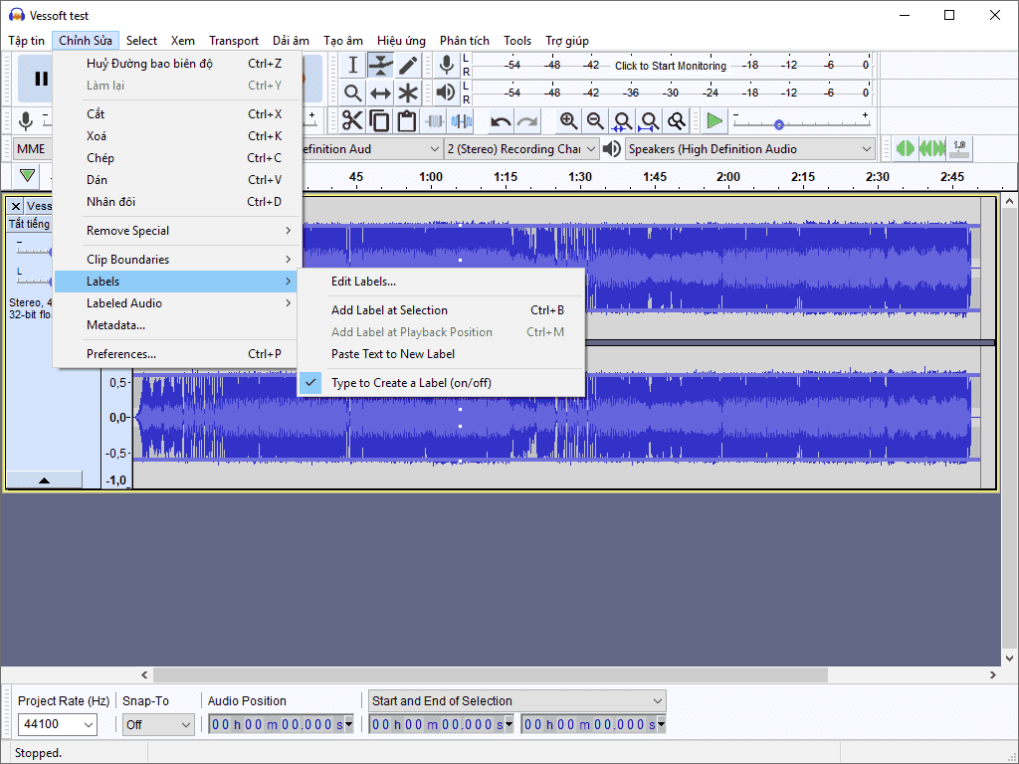
Task: Pause playback with the Pause button
Action: click(x=41, y=79)
